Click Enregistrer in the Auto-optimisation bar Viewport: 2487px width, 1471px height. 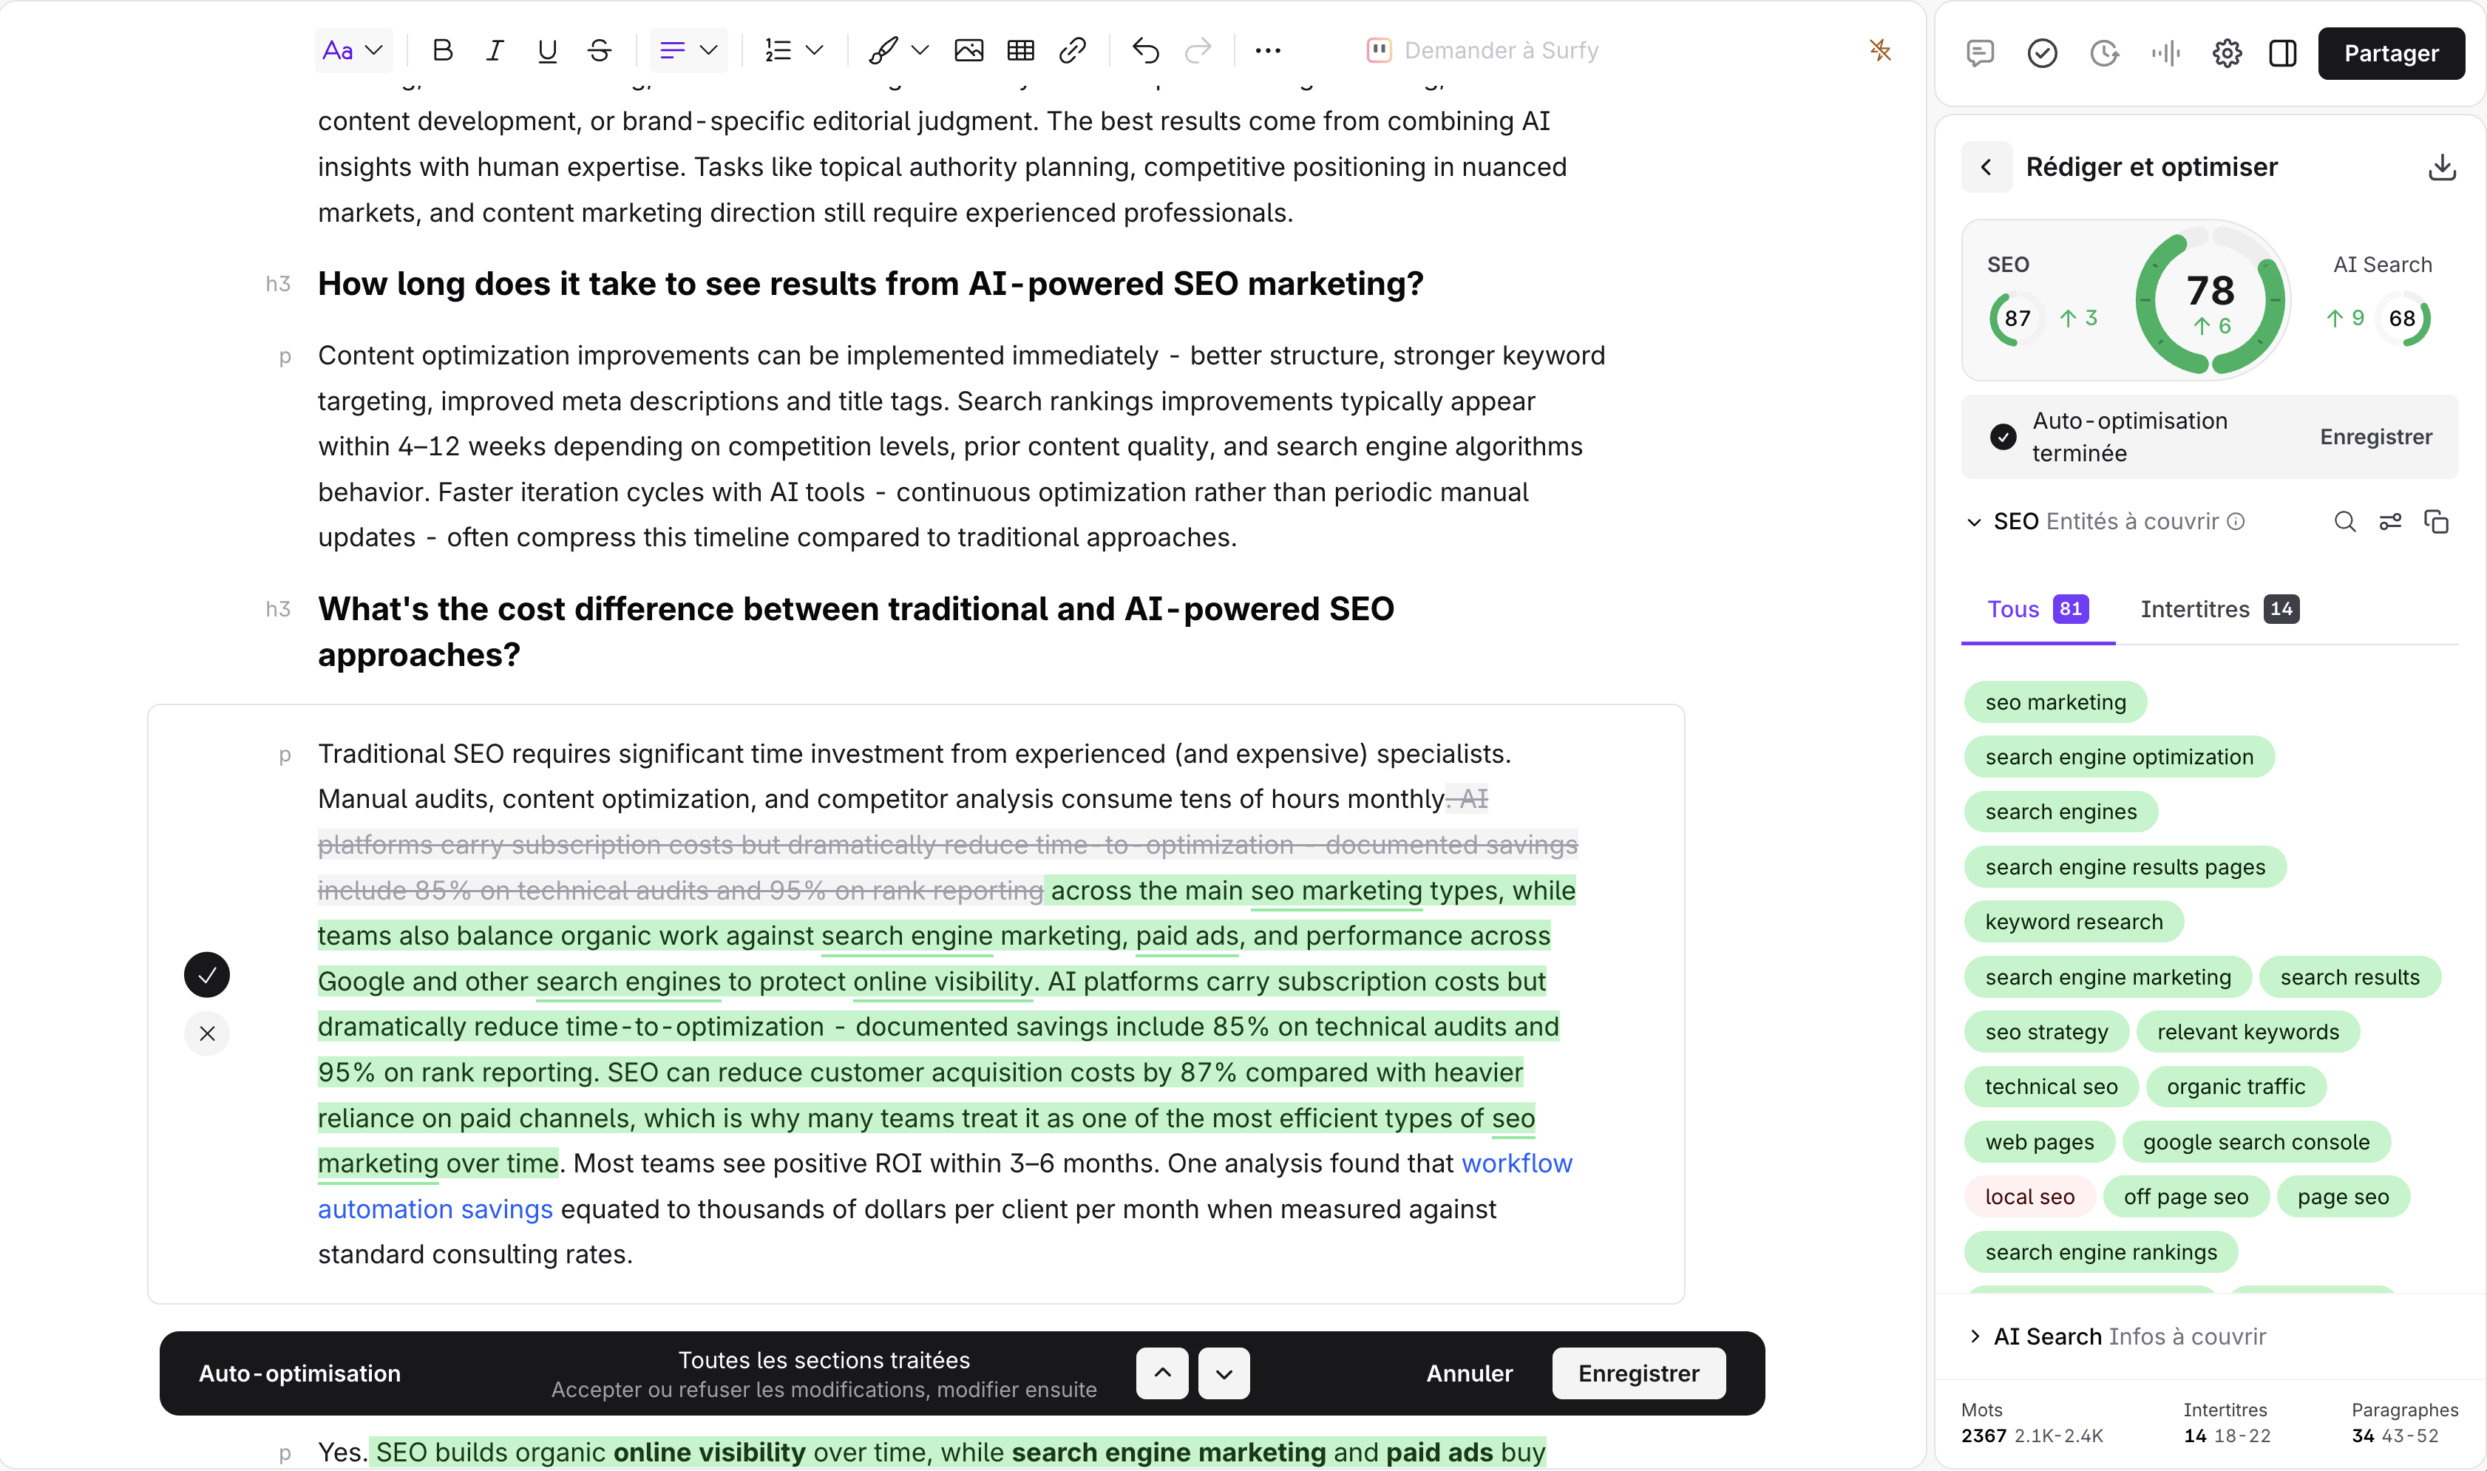pos(1638,1374)
